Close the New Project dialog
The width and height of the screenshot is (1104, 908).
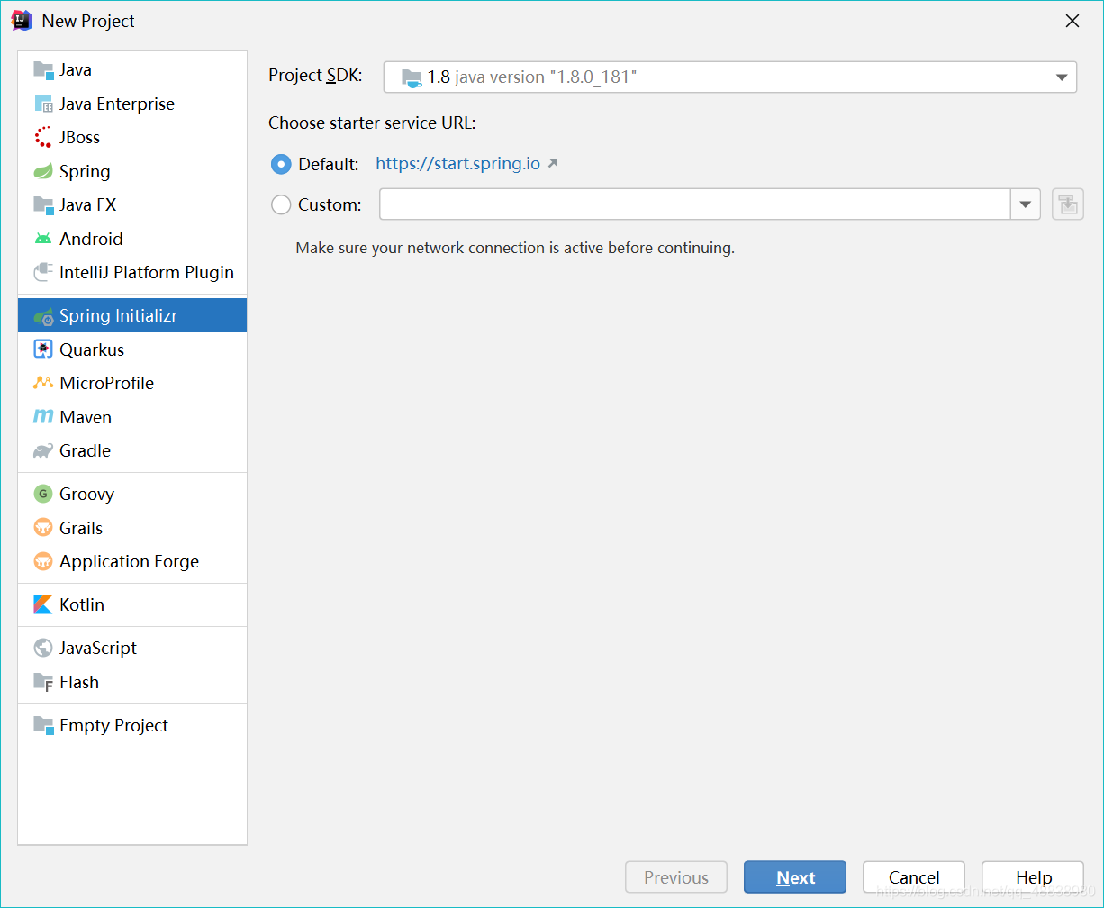click(x=1072, y=21)
